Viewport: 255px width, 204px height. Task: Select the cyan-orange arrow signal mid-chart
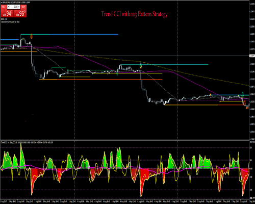tap(141, 65)
